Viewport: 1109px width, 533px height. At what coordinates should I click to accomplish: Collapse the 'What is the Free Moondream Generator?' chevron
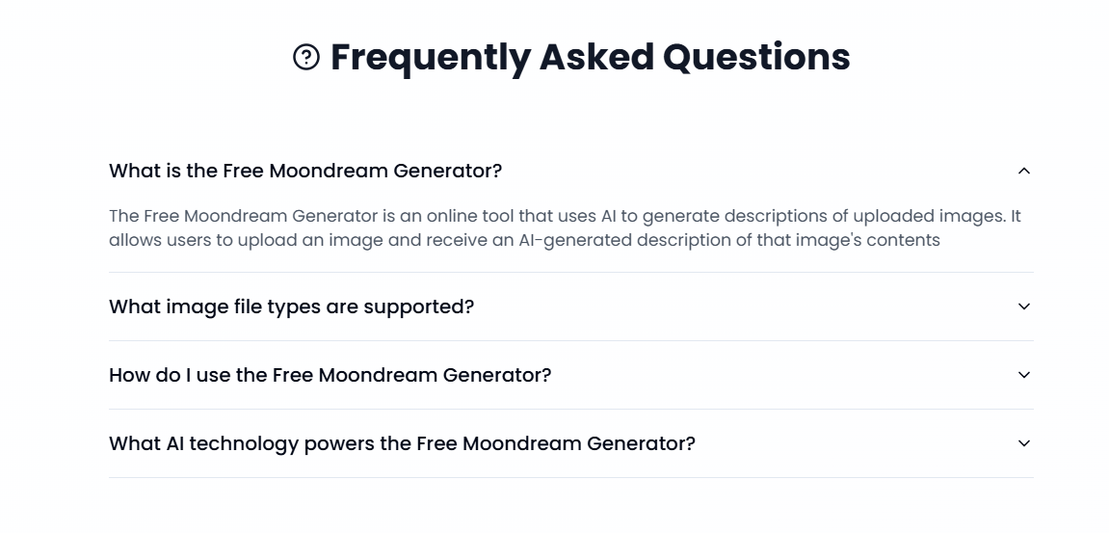pyautogui.click(x=1023, y=171)
